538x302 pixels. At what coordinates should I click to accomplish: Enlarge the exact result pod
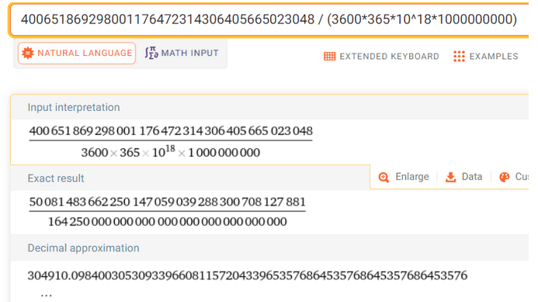coord(404,177)
